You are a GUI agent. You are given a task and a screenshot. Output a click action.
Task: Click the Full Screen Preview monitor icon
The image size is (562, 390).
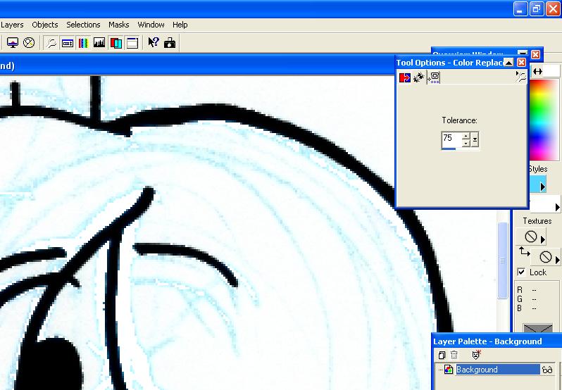[13, 43]
